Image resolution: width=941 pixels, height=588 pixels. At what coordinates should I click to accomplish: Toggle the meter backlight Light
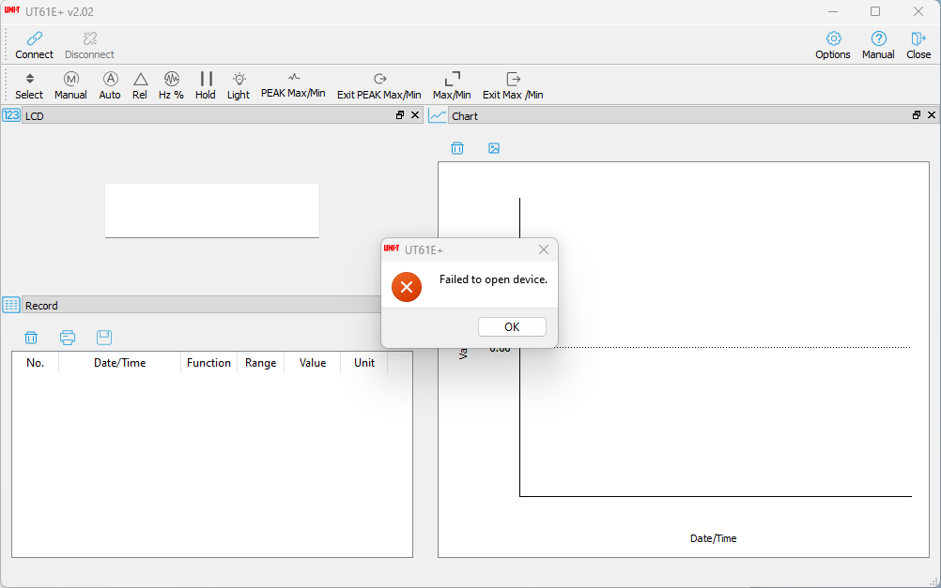[239, 80]
